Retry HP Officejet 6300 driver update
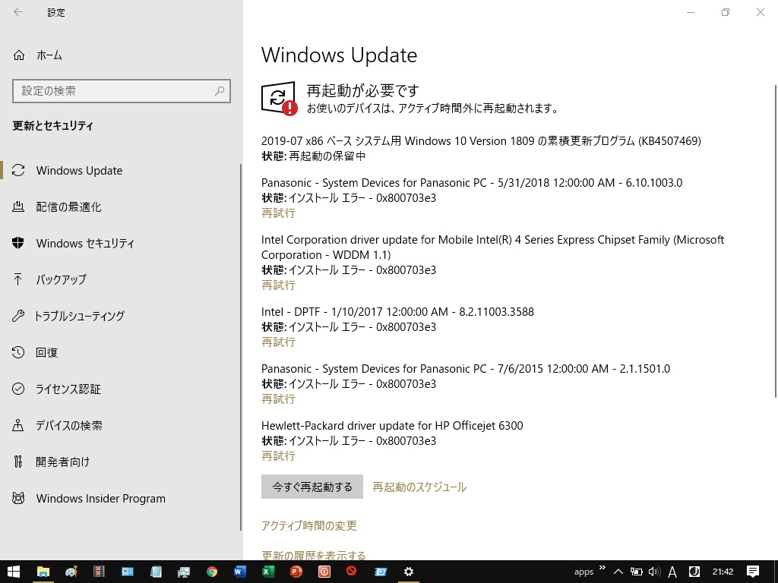 coord(278,456)
